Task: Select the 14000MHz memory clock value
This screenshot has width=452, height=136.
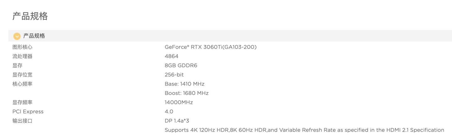Action: (179, 103)
